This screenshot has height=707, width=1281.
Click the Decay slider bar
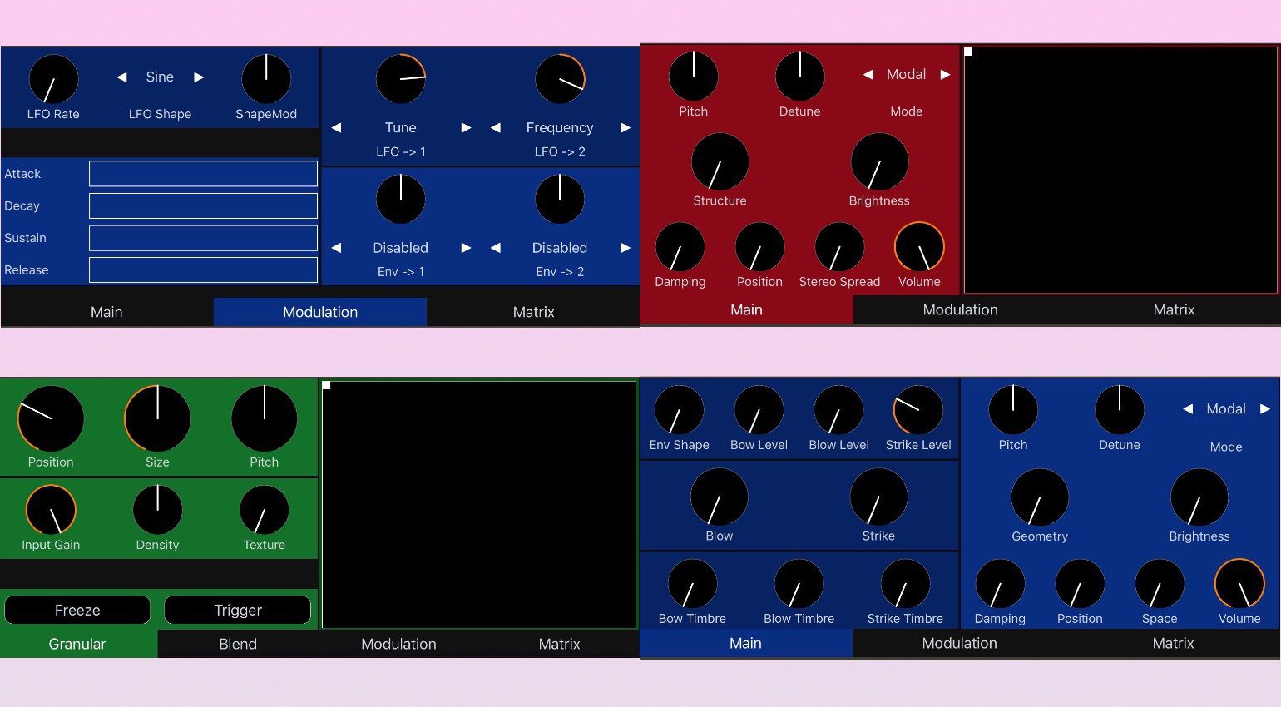point(203,205)
